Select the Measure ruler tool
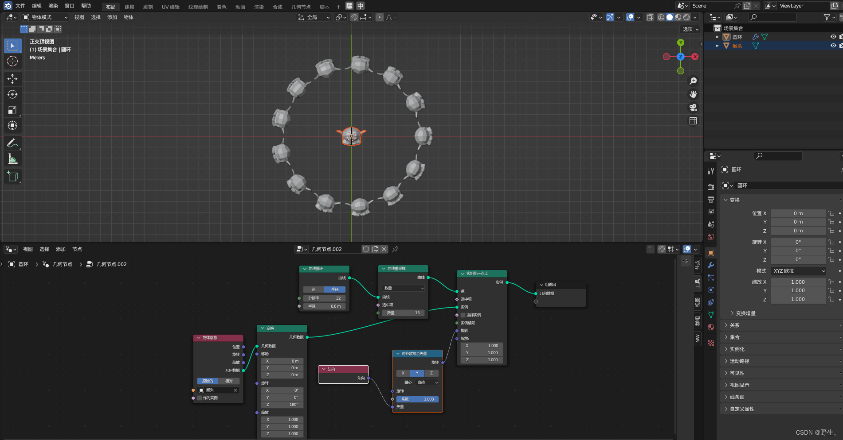 (x=12, y=158)
